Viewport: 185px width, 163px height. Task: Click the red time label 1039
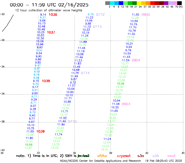[x=40, y=131]
